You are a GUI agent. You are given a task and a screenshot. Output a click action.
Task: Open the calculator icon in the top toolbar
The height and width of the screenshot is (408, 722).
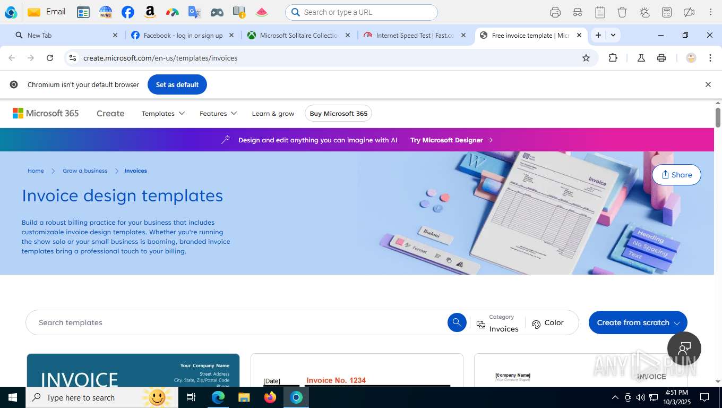coord(667,12)
